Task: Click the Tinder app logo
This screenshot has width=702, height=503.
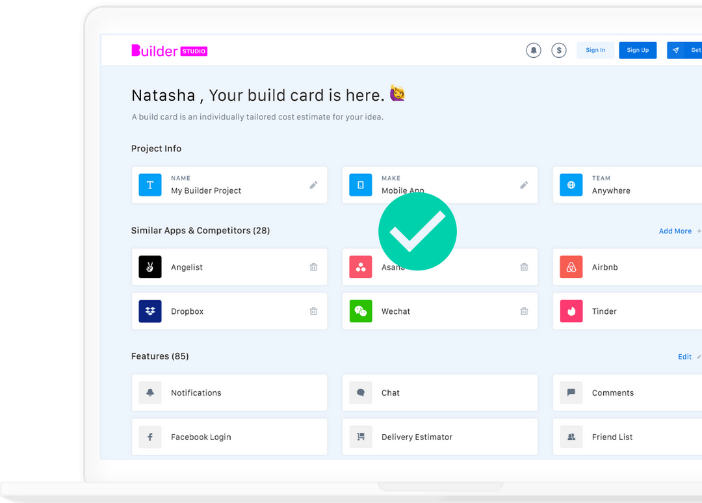Action: point(571,311)
